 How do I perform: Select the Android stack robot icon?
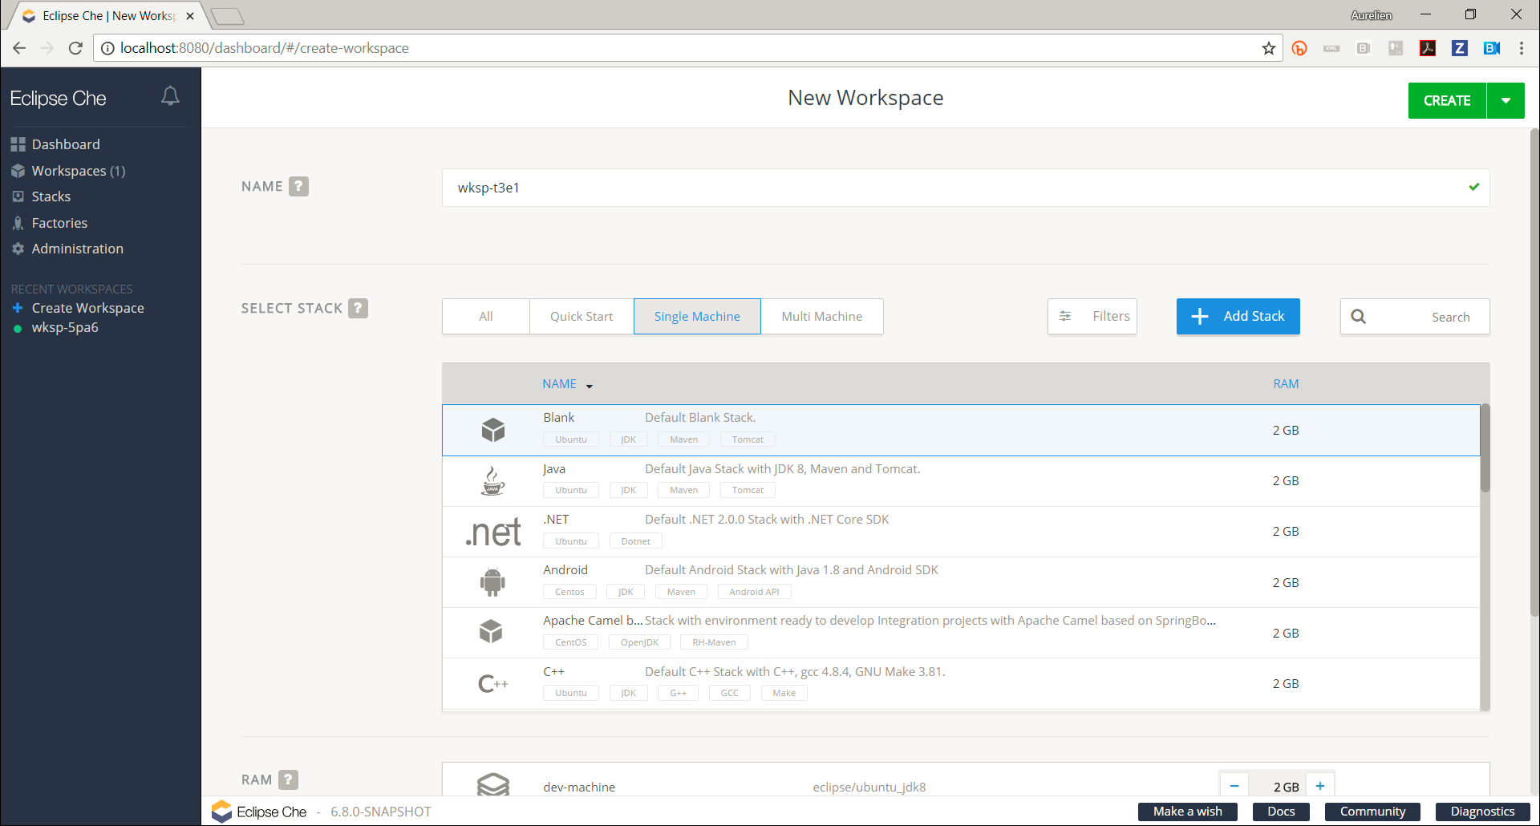pos(492,582)
